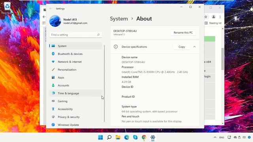This screenshot has width=253, height=142.
Task: Click the node1.a13@gmail.com account email
Action: click(76, 23)
